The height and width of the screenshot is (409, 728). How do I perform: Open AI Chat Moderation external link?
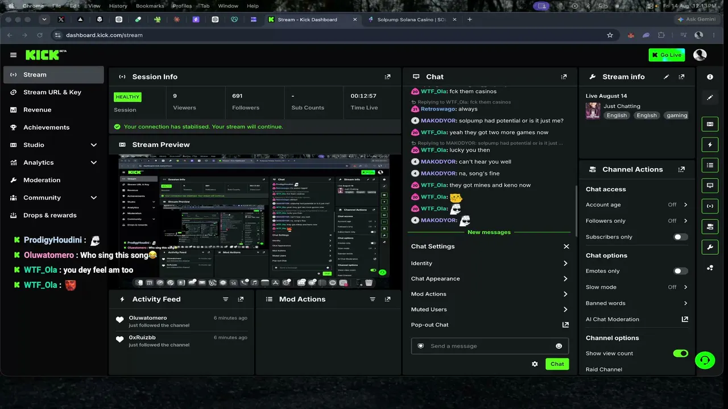(685, 319)
